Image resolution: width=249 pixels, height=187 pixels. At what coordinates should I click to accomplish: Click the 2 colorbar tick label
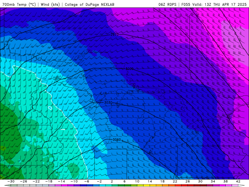[x=112, y=181]
